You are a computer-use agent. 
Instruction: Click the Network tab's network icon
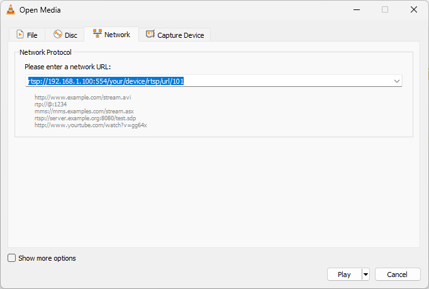click(x=97, y=34)
